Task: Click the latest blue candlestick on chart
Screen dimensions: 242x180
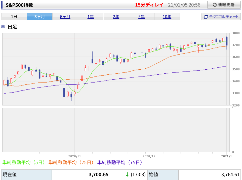Action: pyautogui.click(x=227, y=41)
